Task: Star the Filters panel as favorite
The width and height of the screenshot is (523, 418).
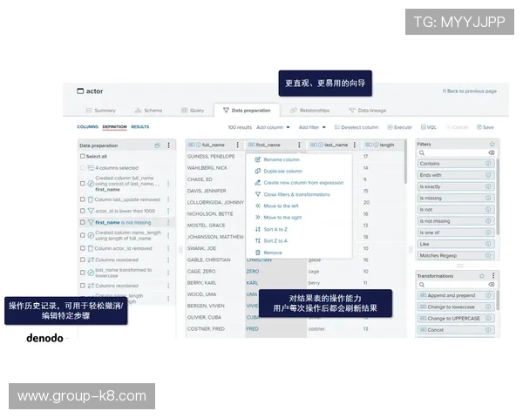Action: tap(492, 145)
